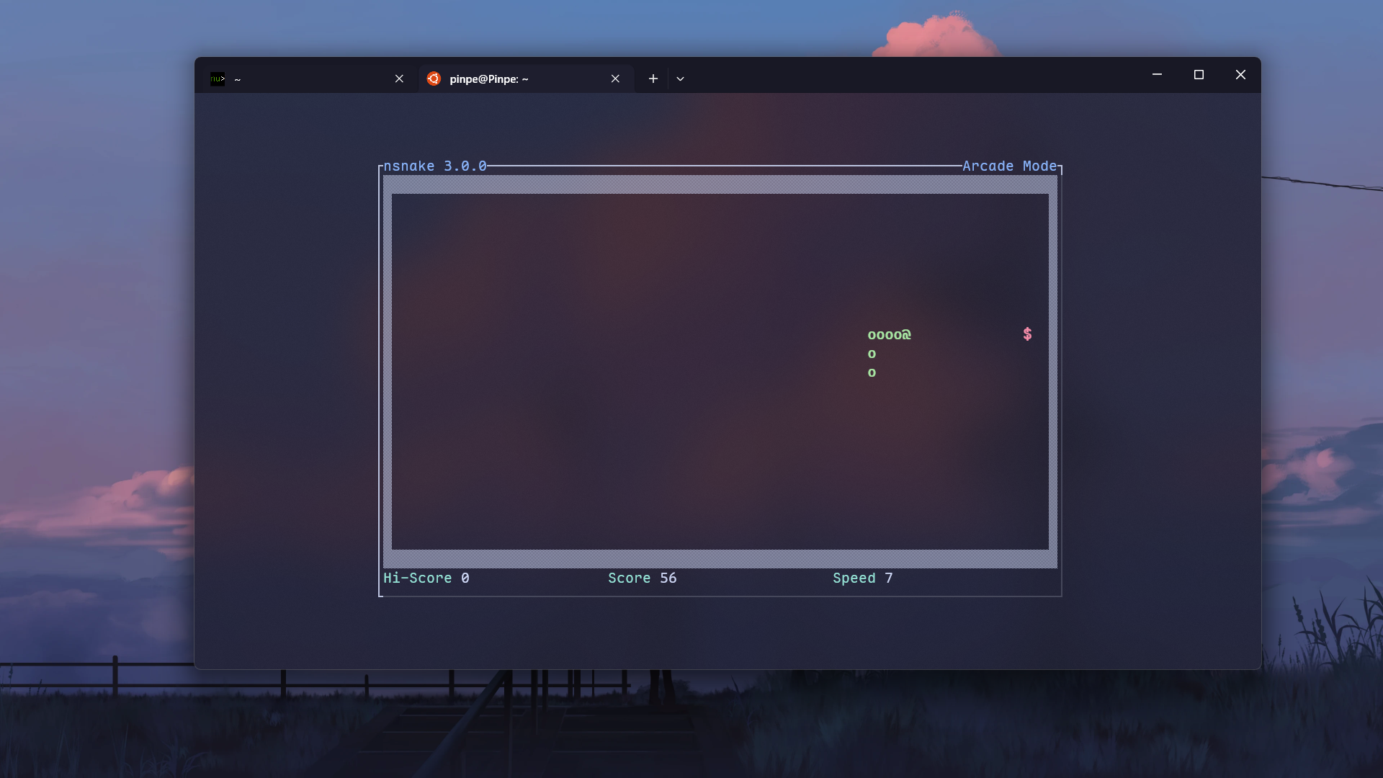Click the Arcade Mode label

[1009, 166]
